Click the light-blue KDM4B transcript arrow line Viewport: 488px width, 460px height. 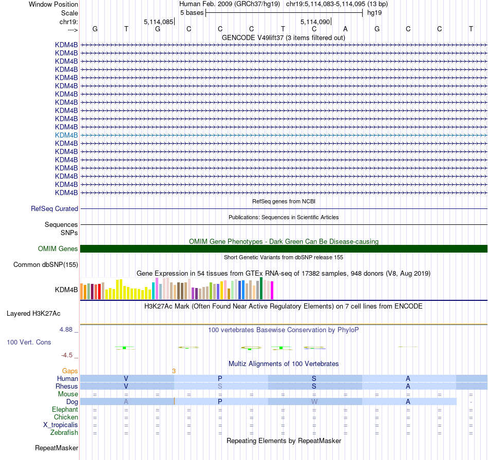coord(284,136)
